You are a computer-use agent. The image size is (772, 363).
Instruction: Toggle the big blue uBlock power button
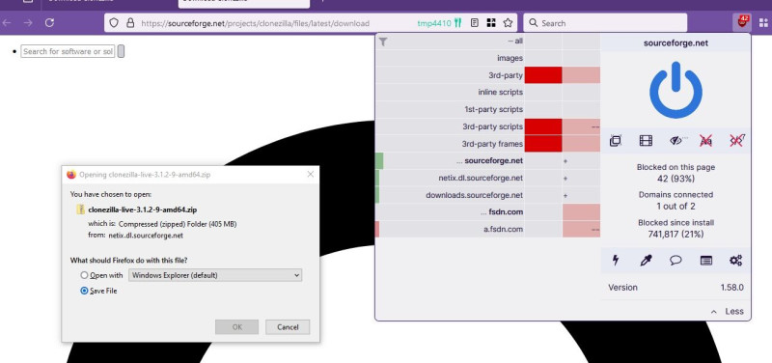tap(675, 90)
